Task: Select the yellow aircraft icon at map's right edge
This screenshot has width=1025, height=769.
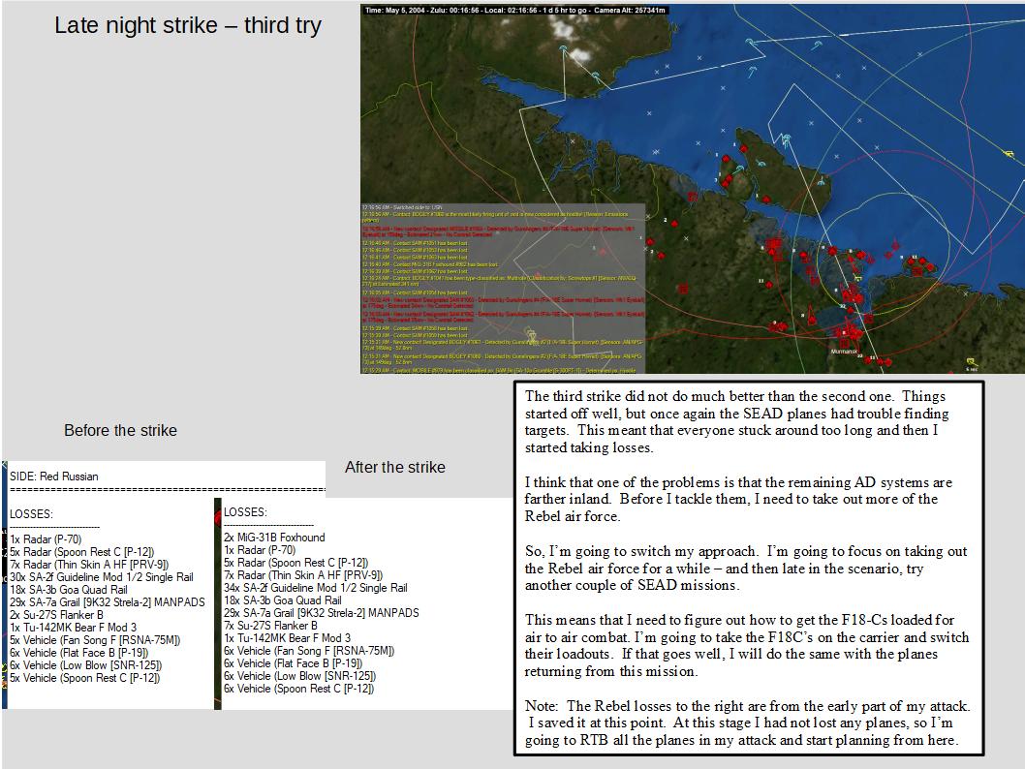Action: 1010,155
